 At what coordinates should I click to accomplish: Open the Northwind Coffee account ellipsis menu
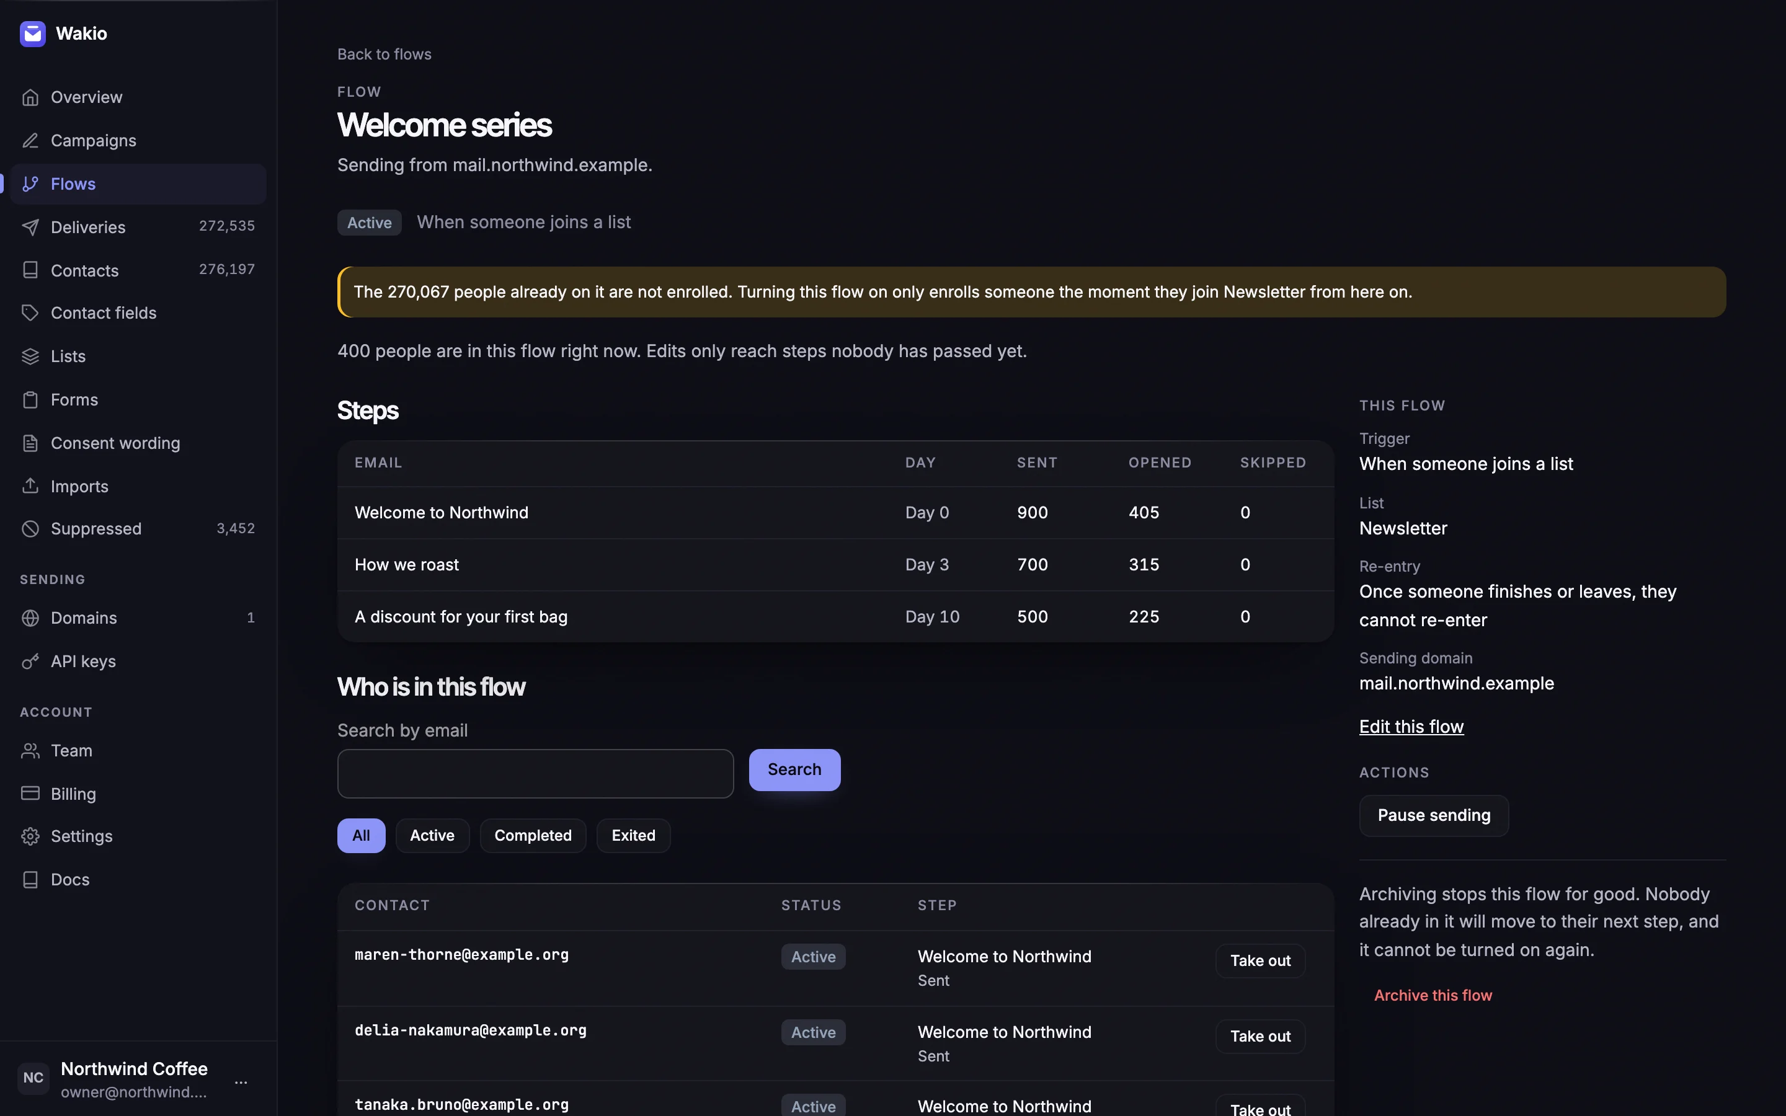pos(241,1082)
